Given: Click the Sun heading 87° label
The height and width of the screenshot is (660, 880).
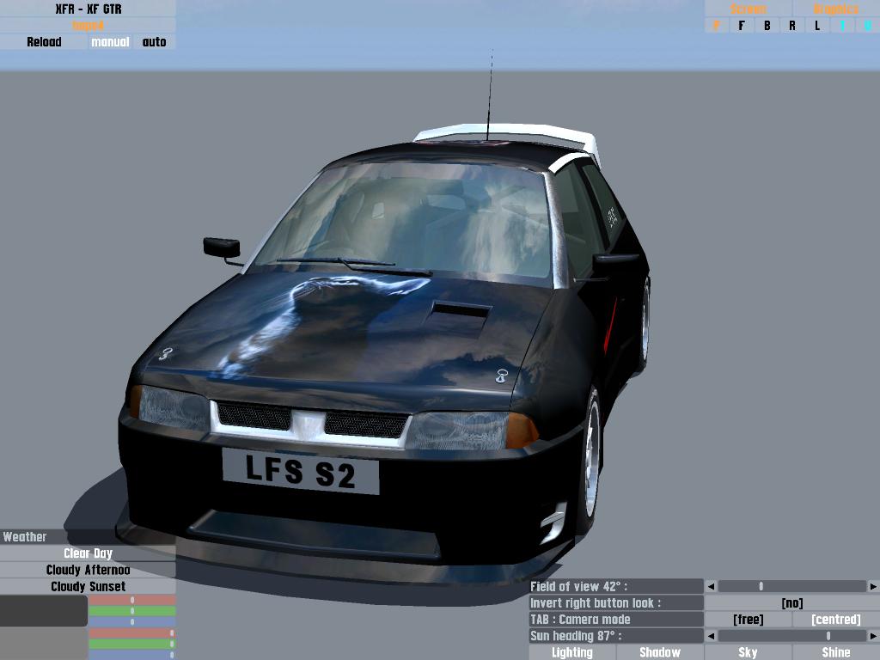Looking at the screenshot, I should [x=615, y=636].
